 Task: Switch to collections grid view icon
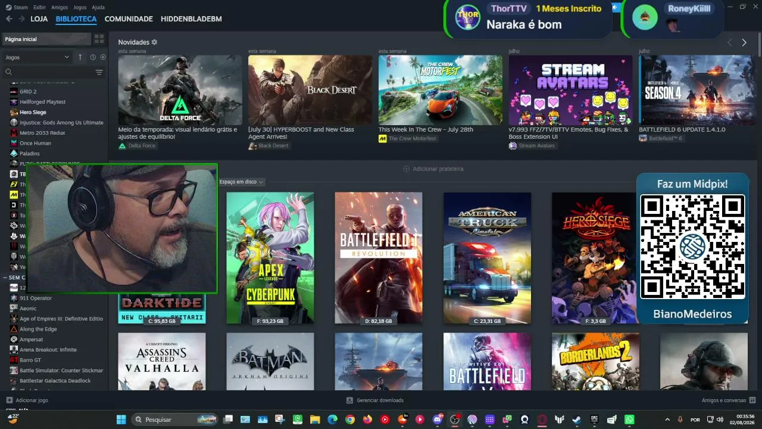(99, 39)
